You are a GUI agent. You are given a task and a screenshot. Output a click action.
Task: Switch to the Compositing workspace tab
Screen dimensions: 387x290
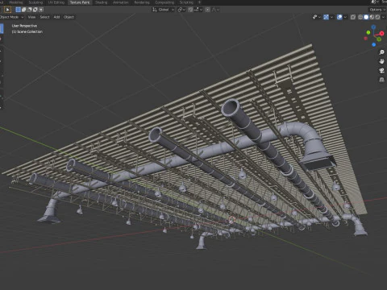(x=164, y=2)
